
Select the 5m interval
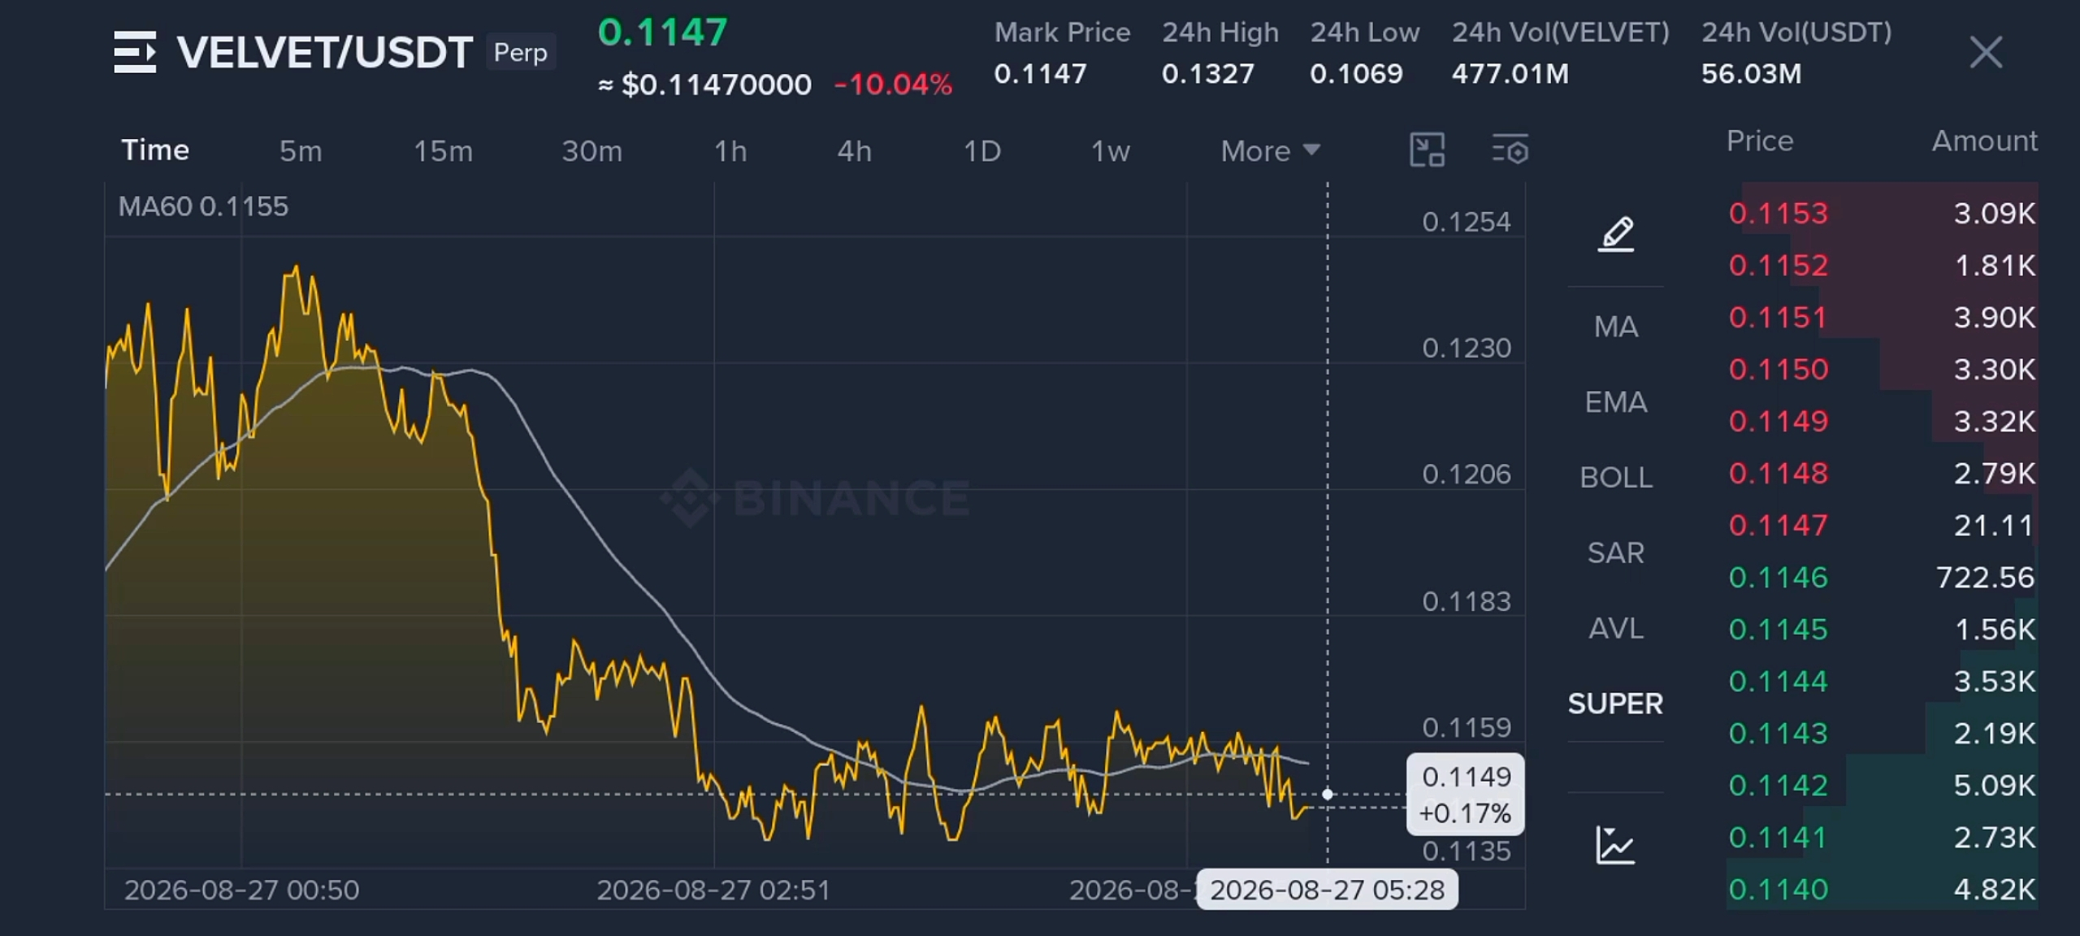tap(301, 151)
